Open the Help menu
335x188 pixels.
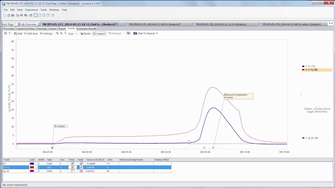pos(64,10)
